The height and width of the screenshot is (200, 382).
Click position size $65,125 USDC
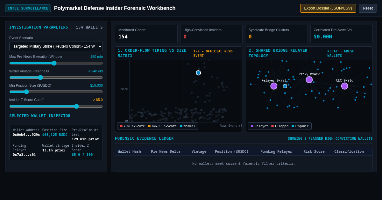pos(55,135)
